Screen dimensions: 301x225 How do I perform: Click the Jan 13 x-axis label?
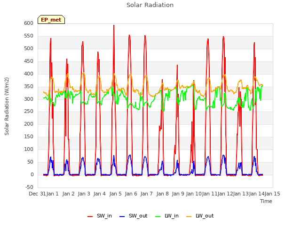[241, 194]
